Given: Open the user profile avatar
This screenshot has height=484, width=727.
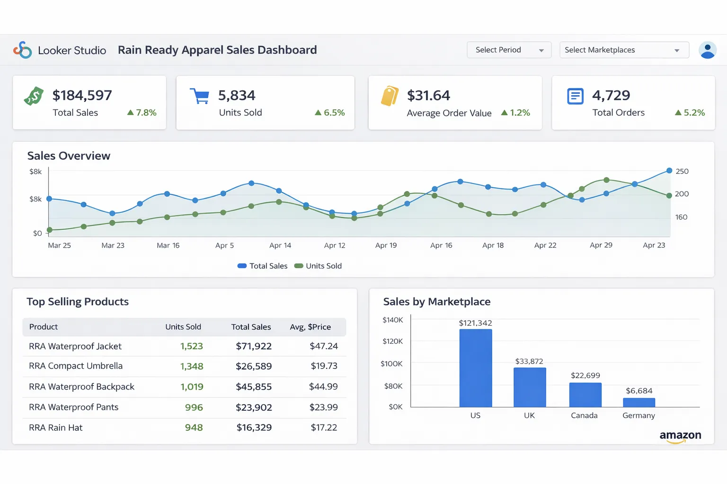Looking at the screenshot, I should click(x=708, y=50).
